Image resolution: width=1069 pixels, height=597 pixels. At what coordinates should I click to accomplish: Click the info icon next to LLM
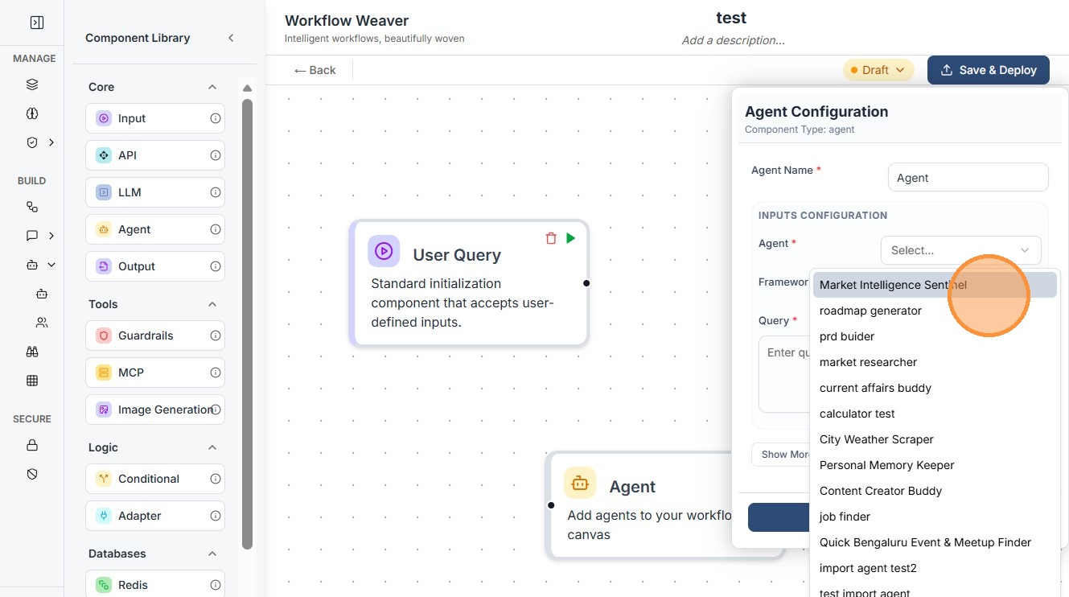[x=216, y=192]
